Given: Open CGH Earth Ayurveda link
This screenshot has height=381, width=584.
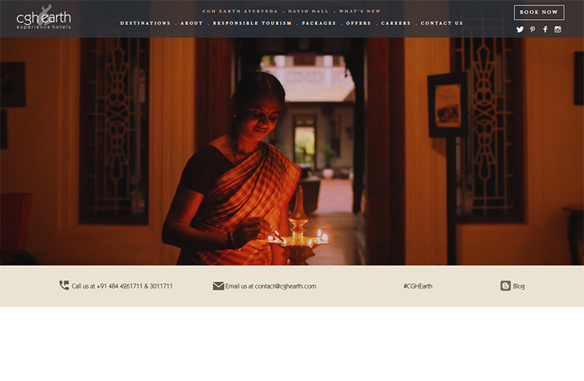Looking at the screenshot, I should (240, 11).
